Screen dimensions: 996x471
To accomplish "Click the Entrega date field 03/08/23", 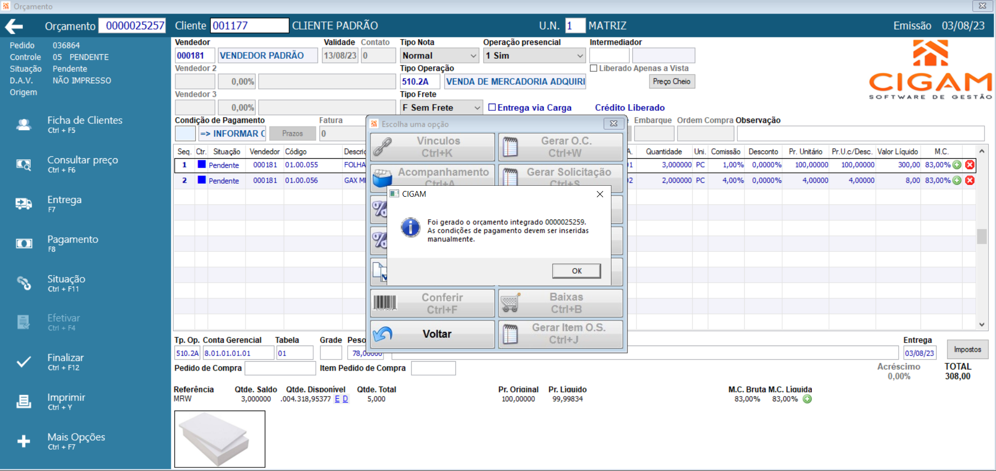I will pos(920,353).
